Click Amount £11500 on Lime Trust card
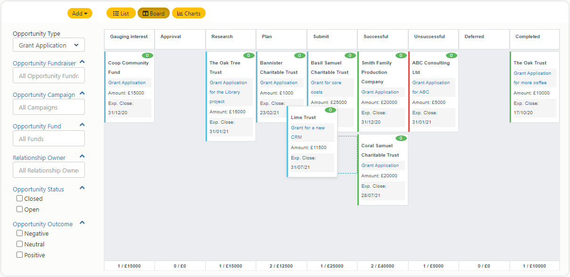570x277 pixels. coord(308,148)
